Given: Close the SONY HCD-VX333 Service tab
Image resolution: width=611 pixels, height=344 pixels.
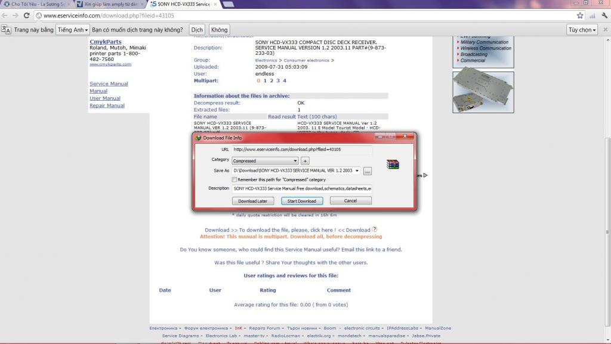Looking at the screenshot, I should pyautogui.click(x=215, y=4).
